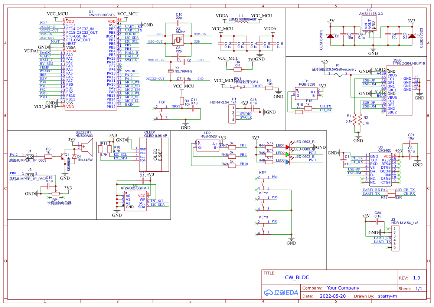434x307 pixels.
Task: Select the 32.768KHz crystal X1
Action: tap(171, 71)
